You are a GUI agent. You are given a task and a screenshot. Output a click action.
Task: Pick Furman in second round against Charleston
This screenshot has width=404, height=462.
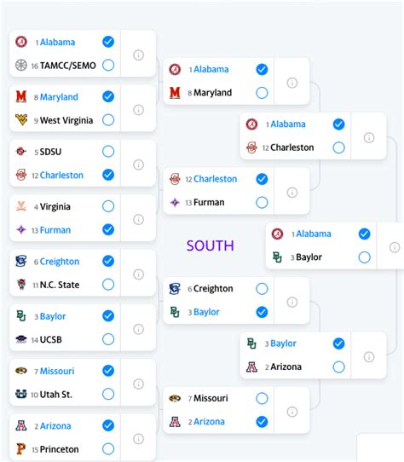(262, 202)
